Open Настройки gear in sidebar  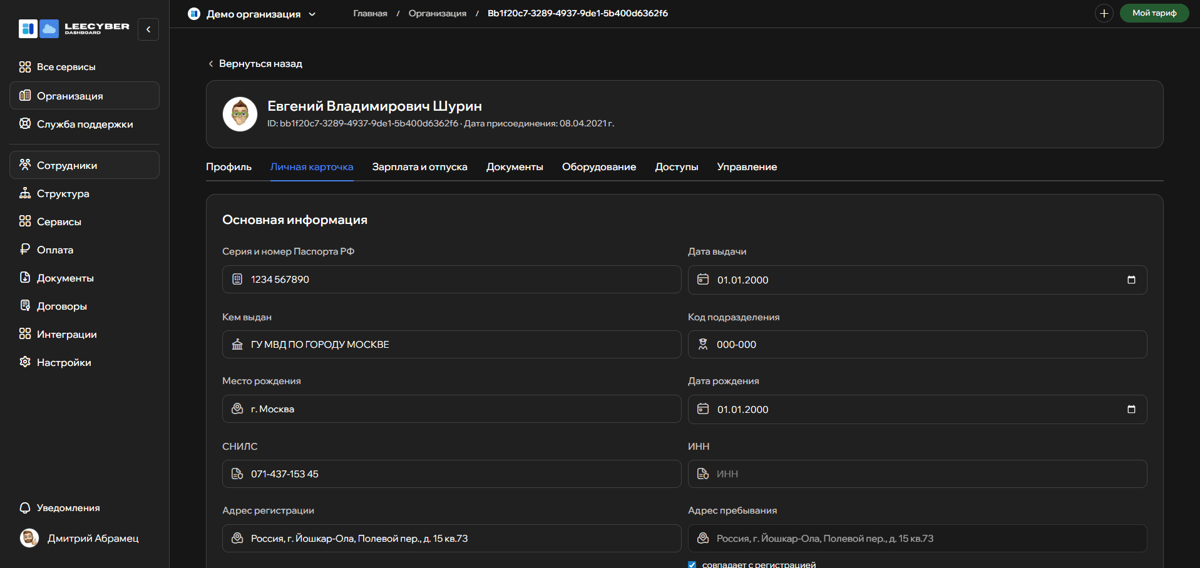click(63, 362)
